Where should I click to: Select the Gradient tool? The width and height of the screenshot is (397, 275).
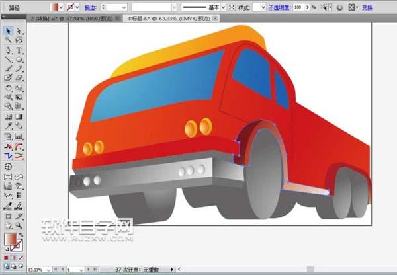[19, 116]
